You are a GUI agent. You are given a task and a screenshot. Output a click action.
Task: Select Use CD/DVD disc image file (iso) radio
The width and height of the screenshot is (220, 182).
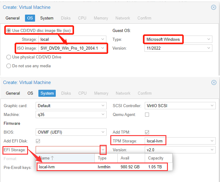pyautogui.click(x=9, y=30)
